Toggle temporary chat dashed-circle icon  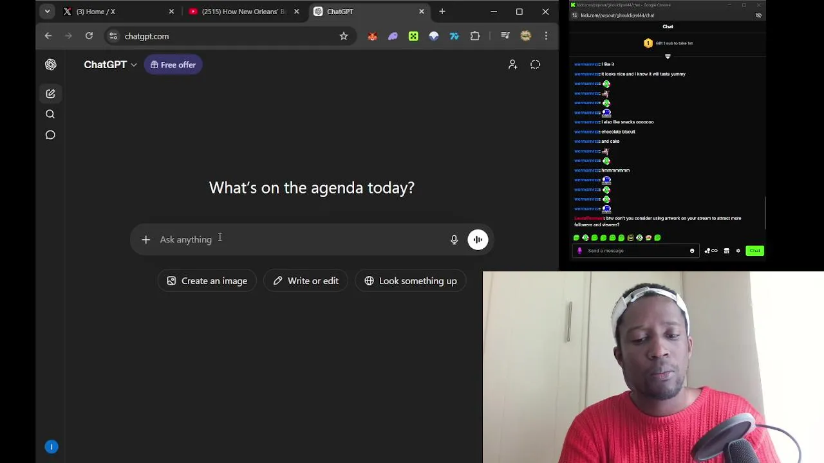pos(535,64)
